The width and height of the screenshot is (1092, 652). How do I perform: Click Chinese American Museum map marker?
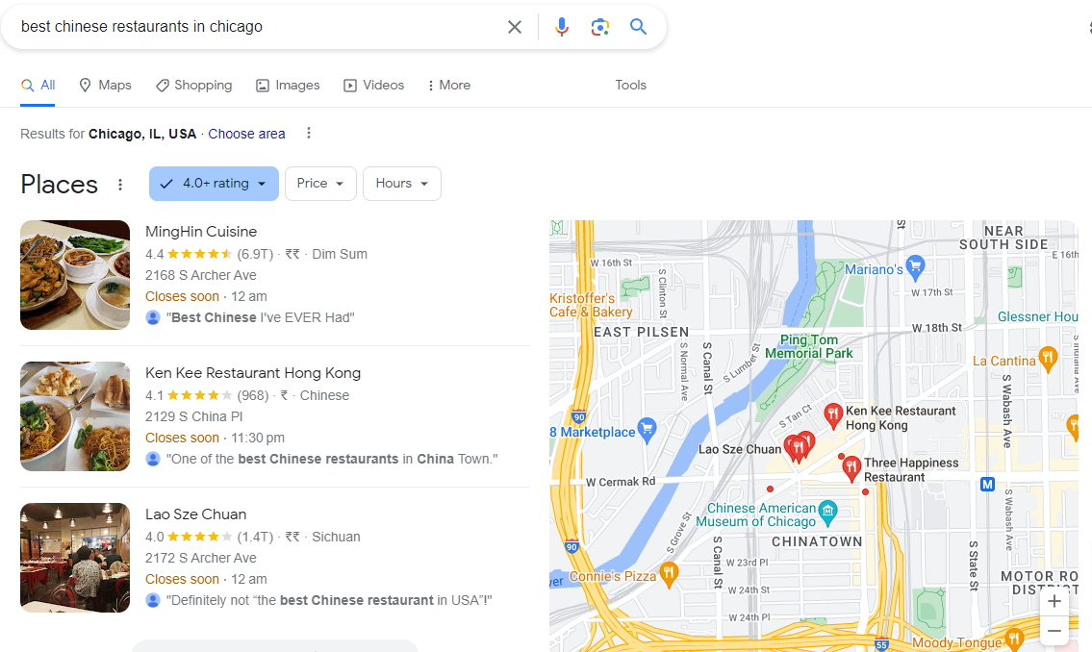tap(827, 513)
